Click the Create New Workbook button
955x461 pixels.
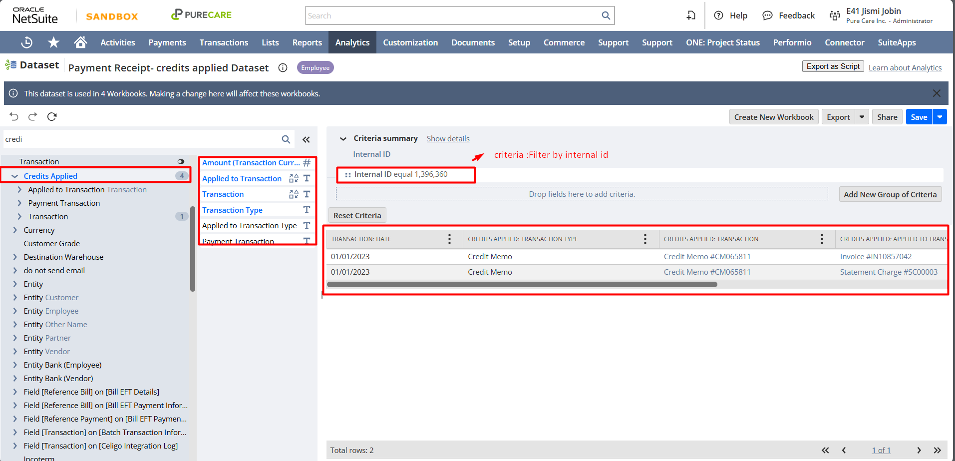coord(773,117)
